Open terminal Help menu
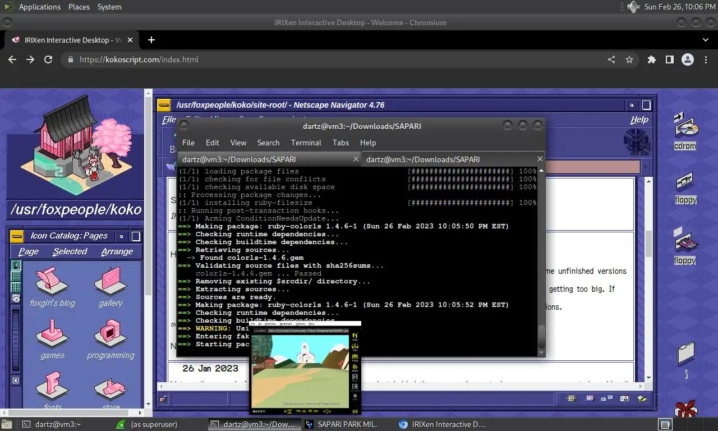This screenshot has height=431, width=718. 368,143
